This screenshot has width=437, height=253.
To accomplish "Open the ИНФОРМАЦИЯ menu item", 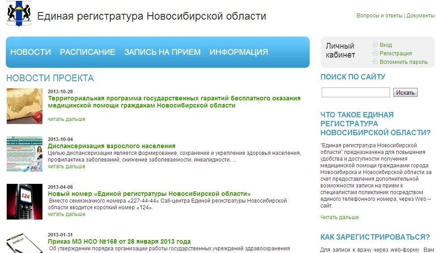I will click(x=239, y=52).
